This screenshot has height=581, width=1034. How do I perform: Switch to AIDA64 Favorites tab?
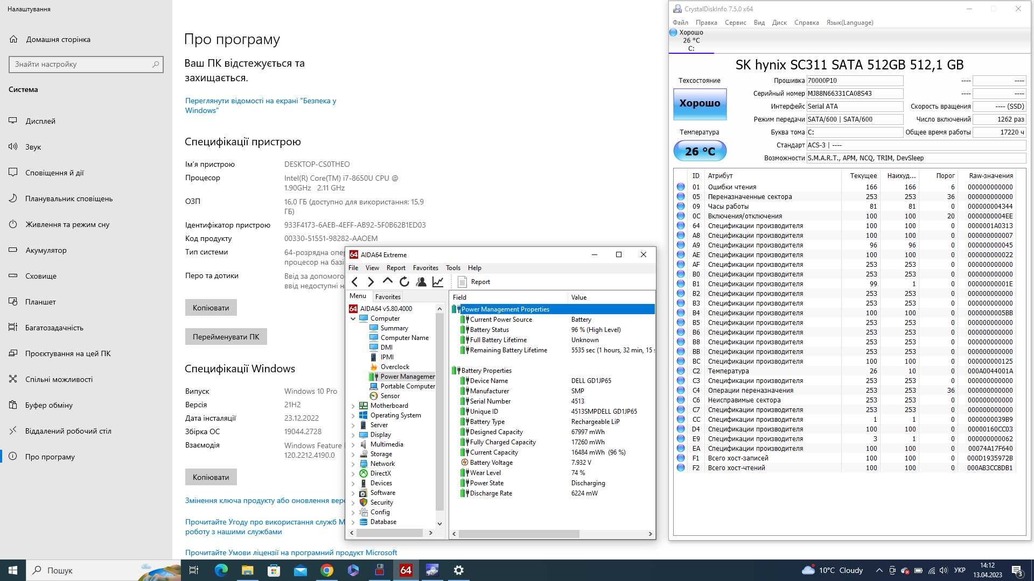click(388, 297)
